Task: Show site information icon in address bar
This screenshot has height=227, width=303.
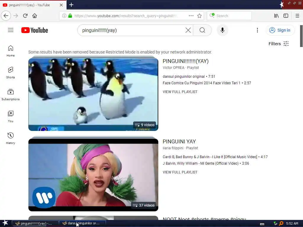Action: click(64, 16)
